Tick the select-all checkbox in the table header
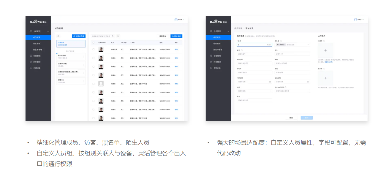 [94, 43]
